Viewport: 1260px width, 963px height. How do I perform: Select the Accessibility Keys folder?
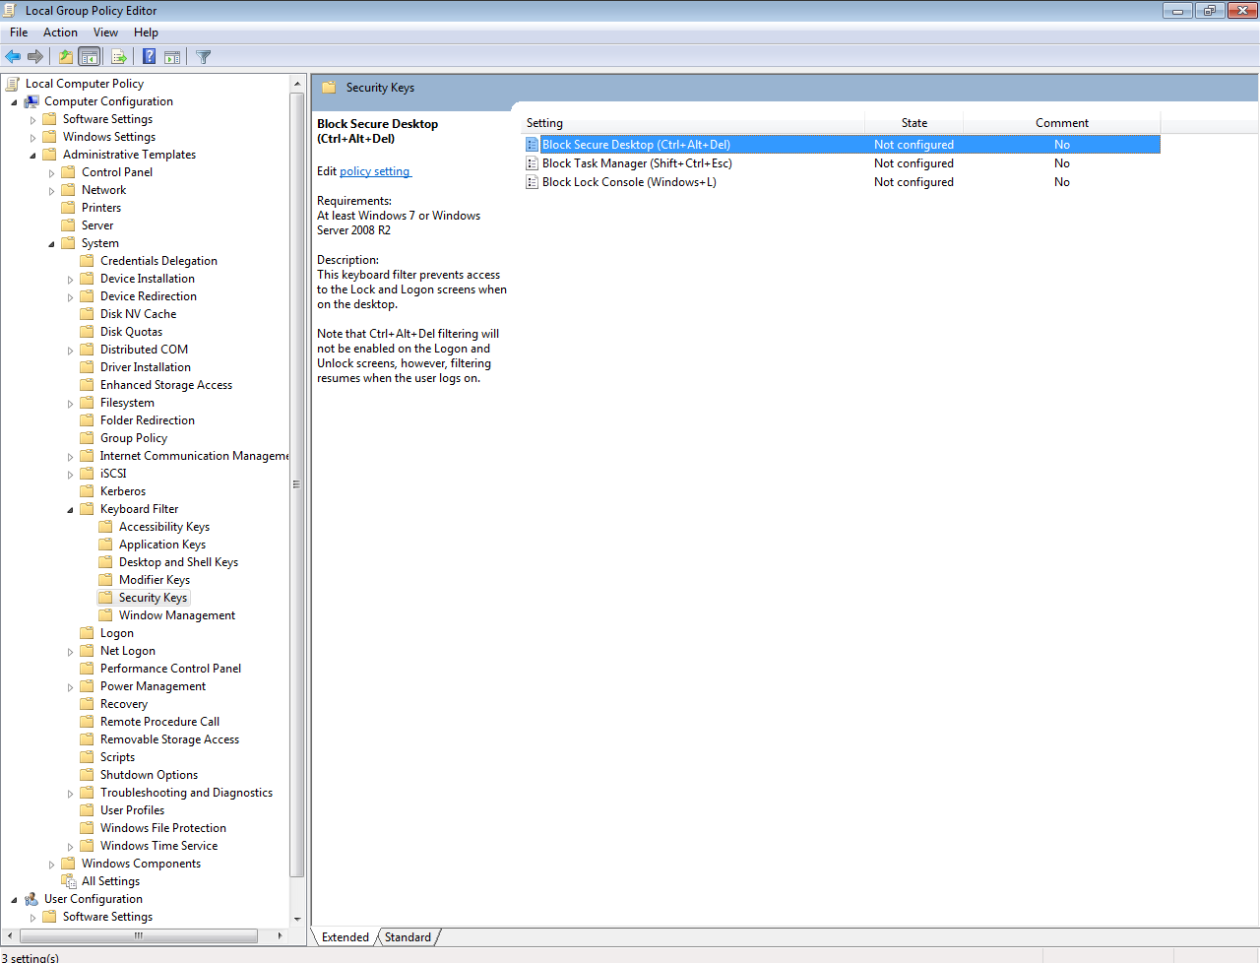point(163,527)
